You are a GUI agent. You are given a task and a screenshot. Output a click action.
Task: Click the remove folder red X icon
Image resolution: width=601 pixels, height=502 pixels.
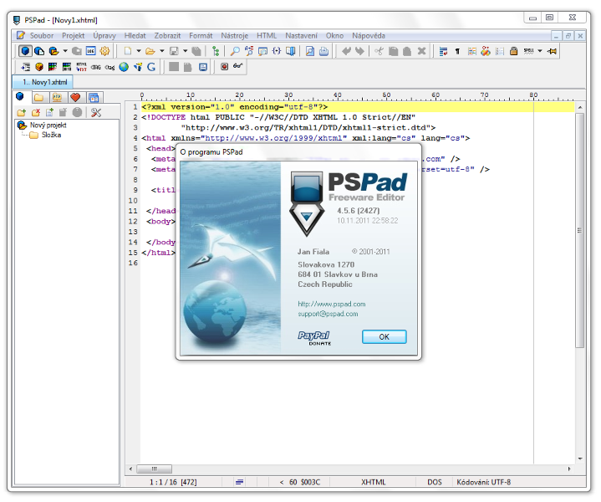coord(36,112)
